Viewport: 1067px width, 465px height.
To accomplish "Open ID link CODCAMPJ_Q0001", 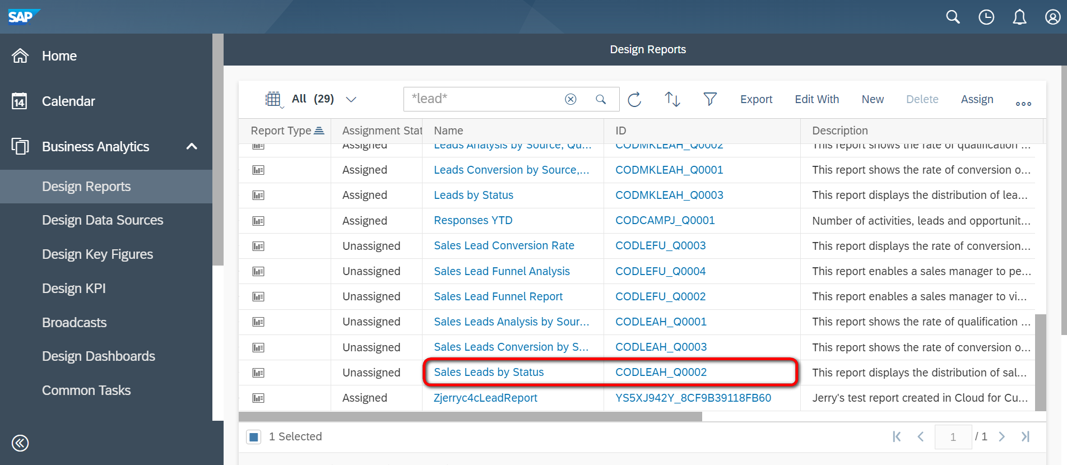I will click(x=665, y=220).
